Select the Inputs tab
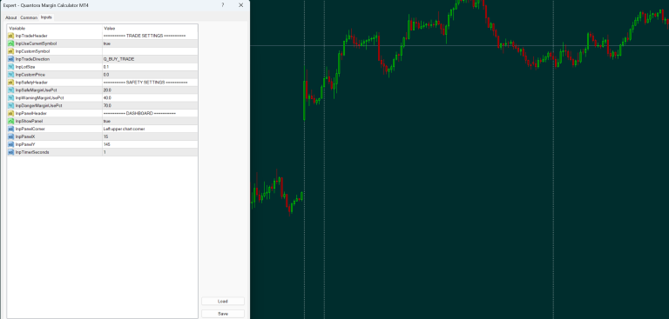This screenshot has width=669, height=319. point(46,17)
